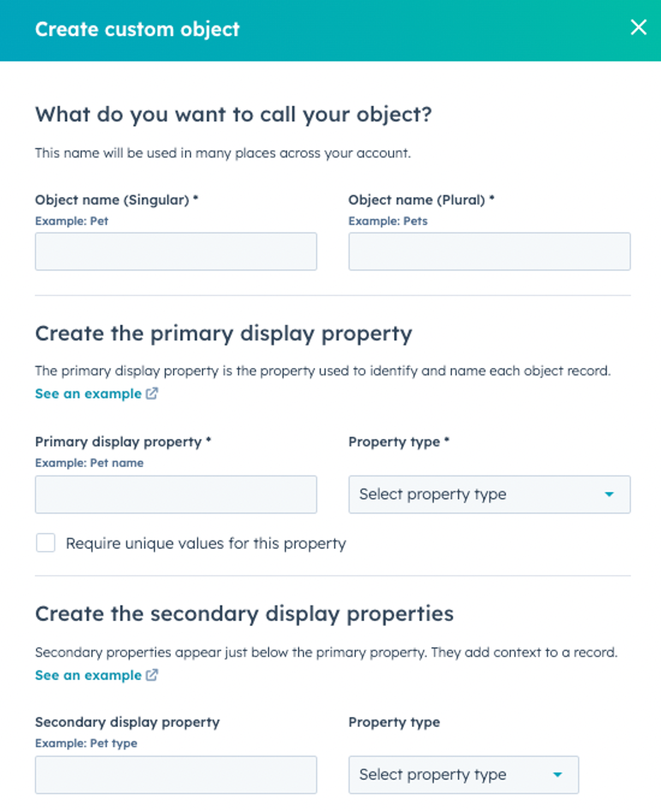661x811 pixels.
Task: Click the 'Create custom object' dialog title
Action: coord(137,29)
